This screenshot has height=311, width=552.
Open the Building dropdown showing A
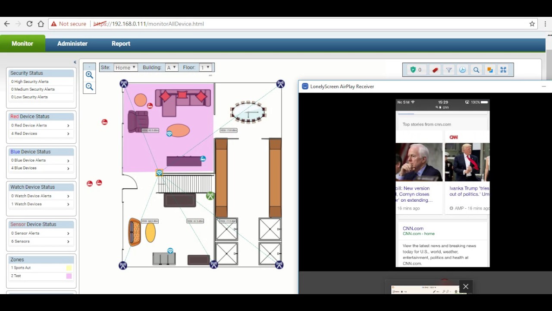(171, 67)
